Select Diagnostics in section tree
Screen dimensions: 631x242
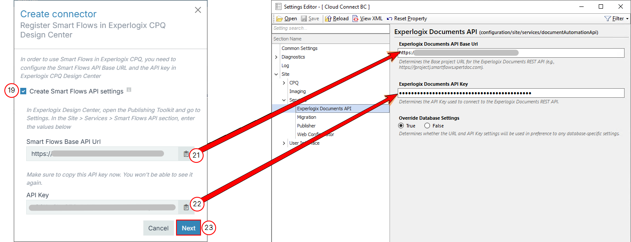click(293, 57)
